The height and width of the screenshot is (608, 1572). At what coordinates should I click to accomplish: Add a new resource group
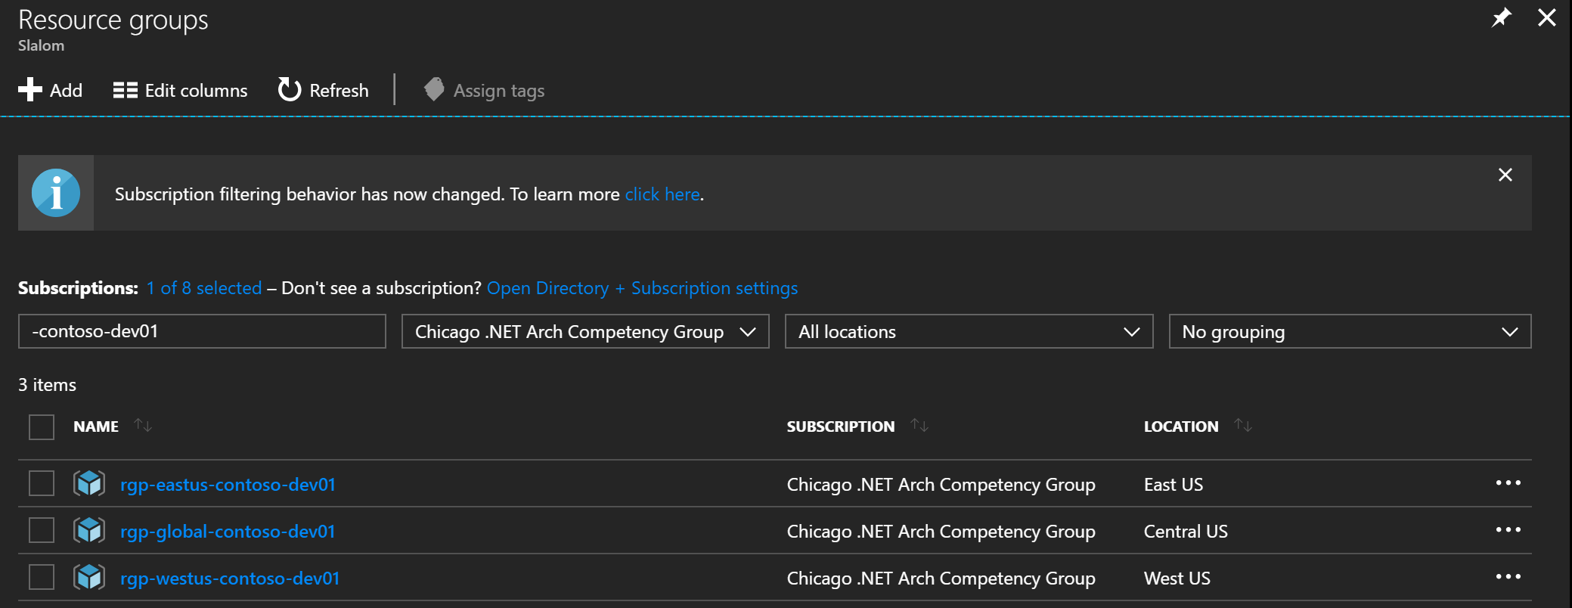pyautogui.click(x=50, y=90)
